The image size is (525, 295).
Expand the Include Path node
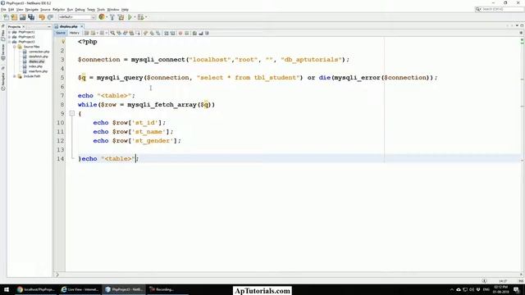[x=15, y=76]
